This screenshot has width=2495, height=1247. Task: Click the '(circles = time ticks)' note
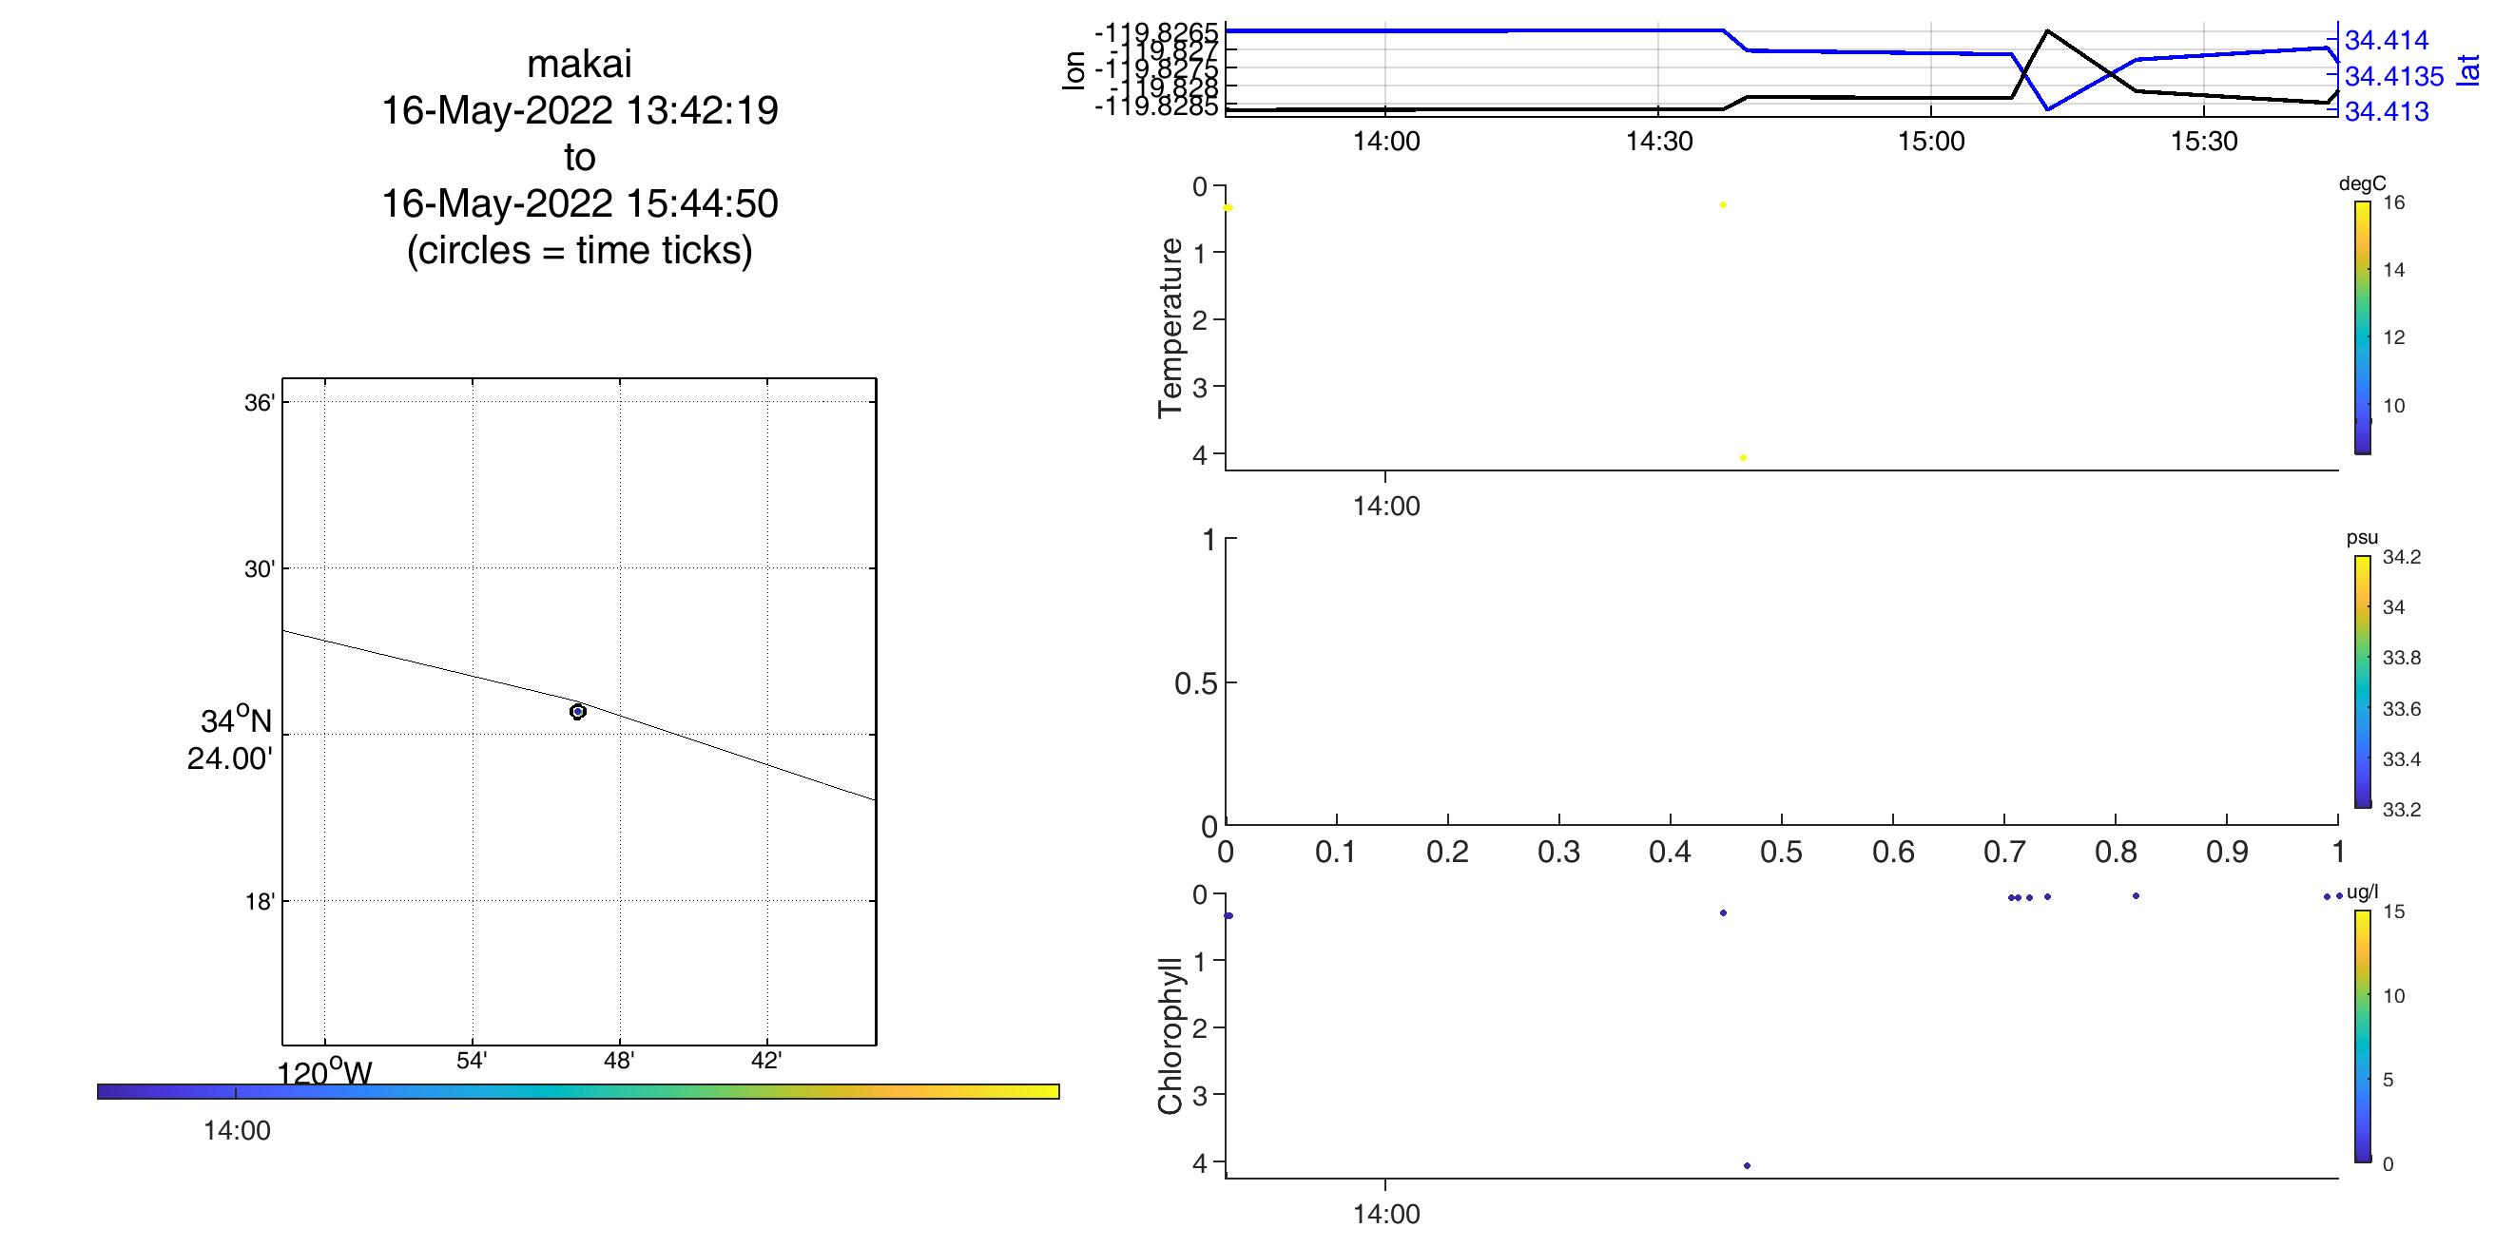tap(579, 251)
